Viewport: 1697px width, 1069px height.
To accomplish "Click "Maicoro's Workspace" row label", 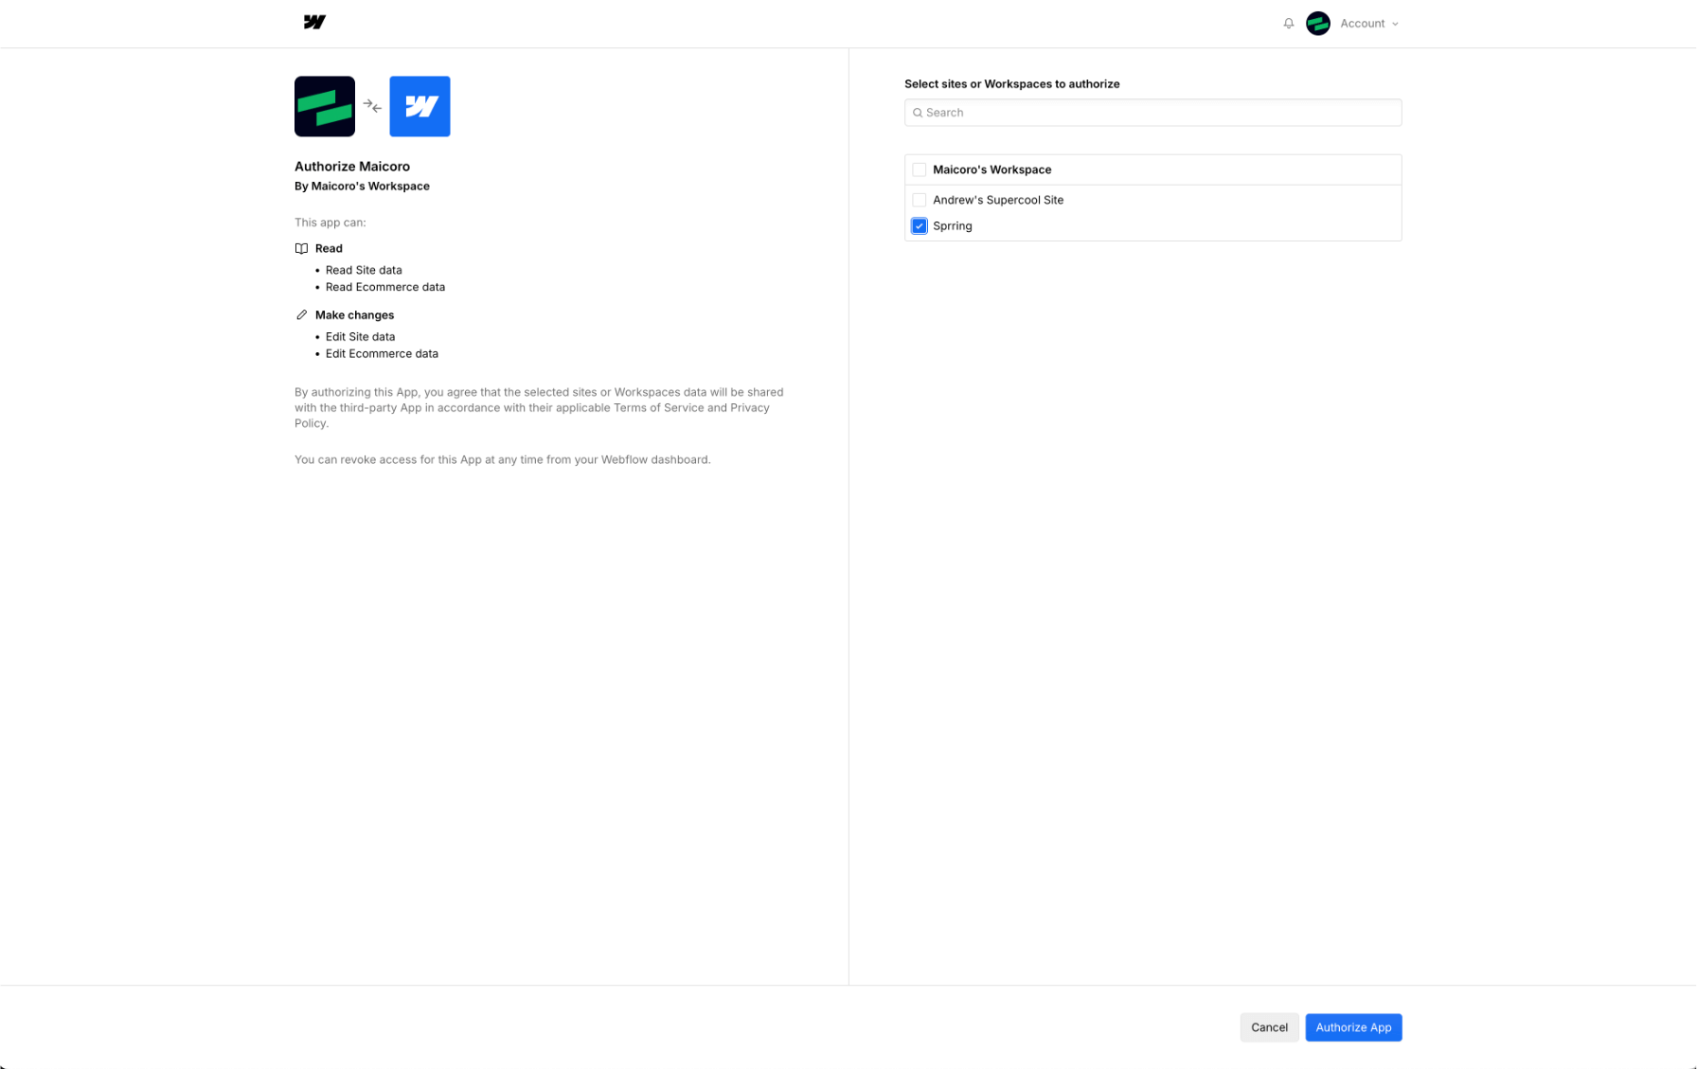I will [991, 169].
